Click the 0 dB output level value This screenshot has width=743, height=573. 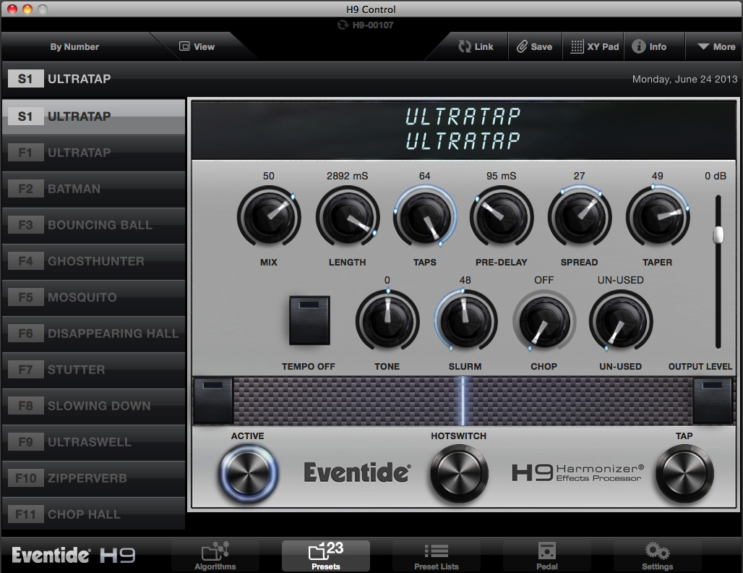716,176
